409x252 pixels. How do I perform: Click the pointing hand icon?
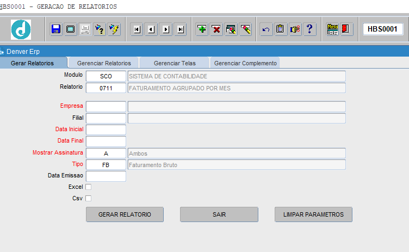click(x=295, y=29)
